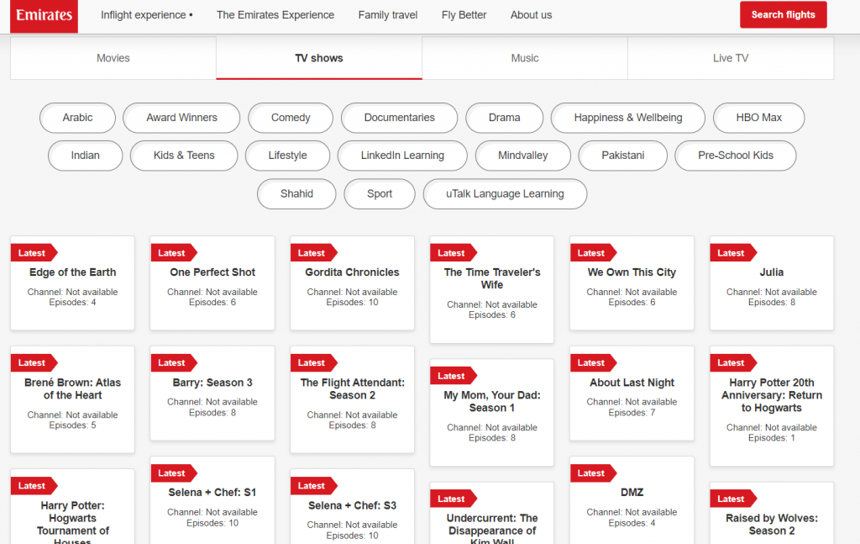Open The Emirates Experience menu
This screenshot has height=544, width=860.
(x=275, y=15)
